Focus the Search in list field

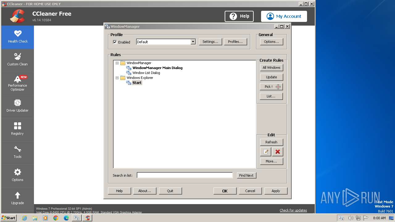[x=185, y=175]
